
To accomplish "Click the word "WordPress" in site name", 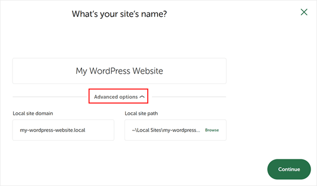I will pos(113,71).
